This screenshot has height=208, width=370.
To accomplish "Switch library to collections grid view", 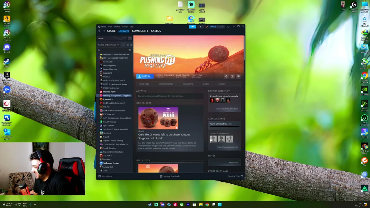I will (x=130, y=38).
